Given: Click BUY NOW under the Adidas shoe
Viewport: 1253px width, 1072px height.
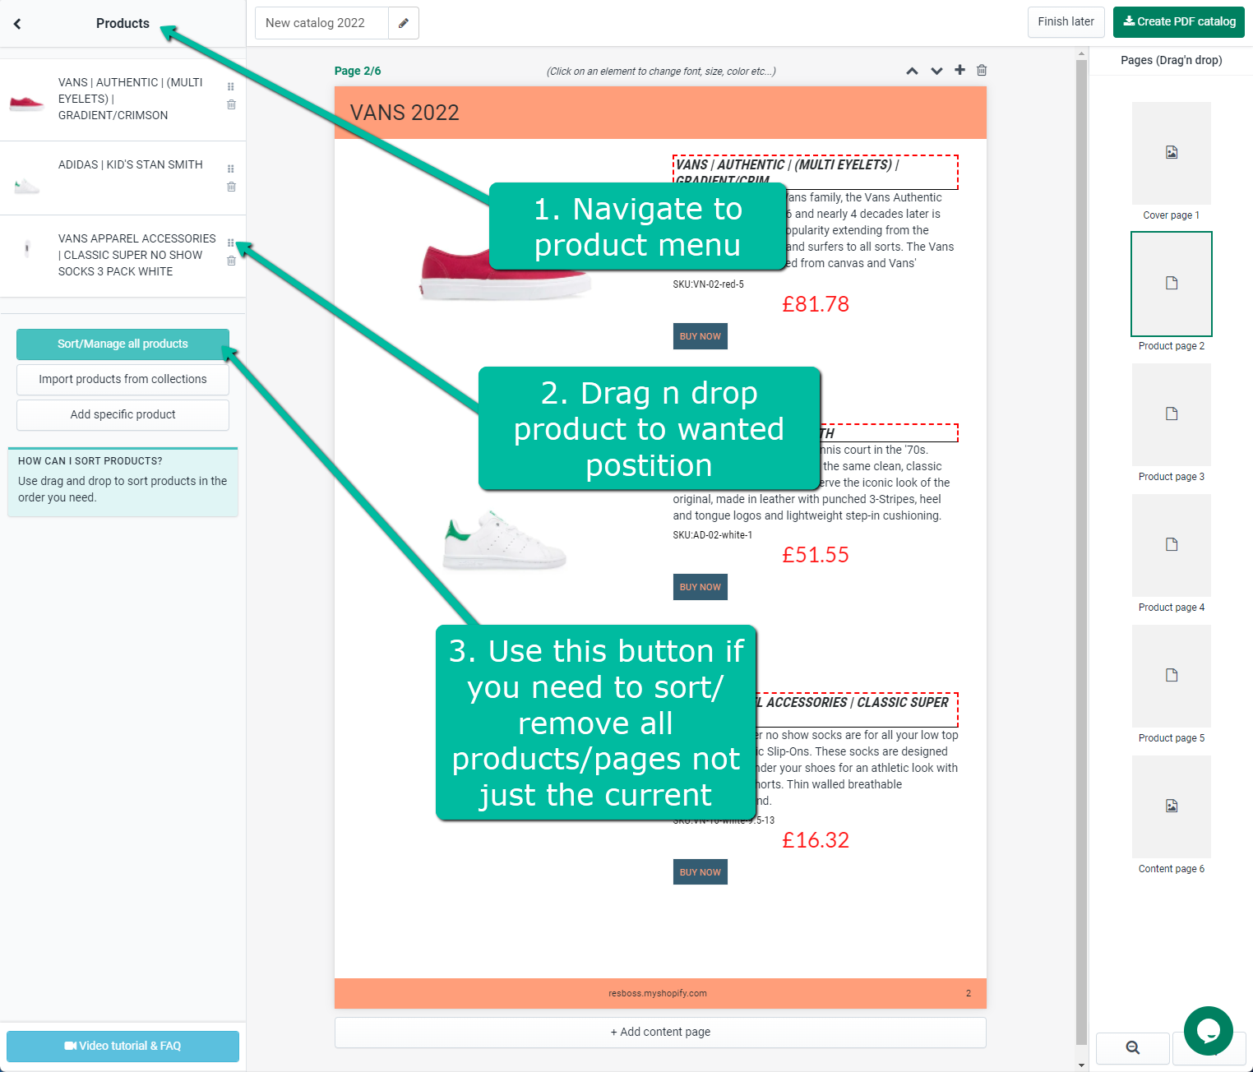Looking at the screenshot, I should 700,587.
